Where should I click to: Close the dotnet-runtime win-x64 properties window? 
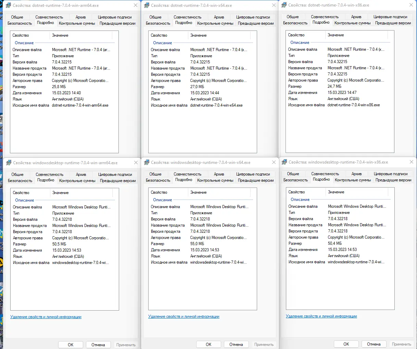[x=274, y=5]
